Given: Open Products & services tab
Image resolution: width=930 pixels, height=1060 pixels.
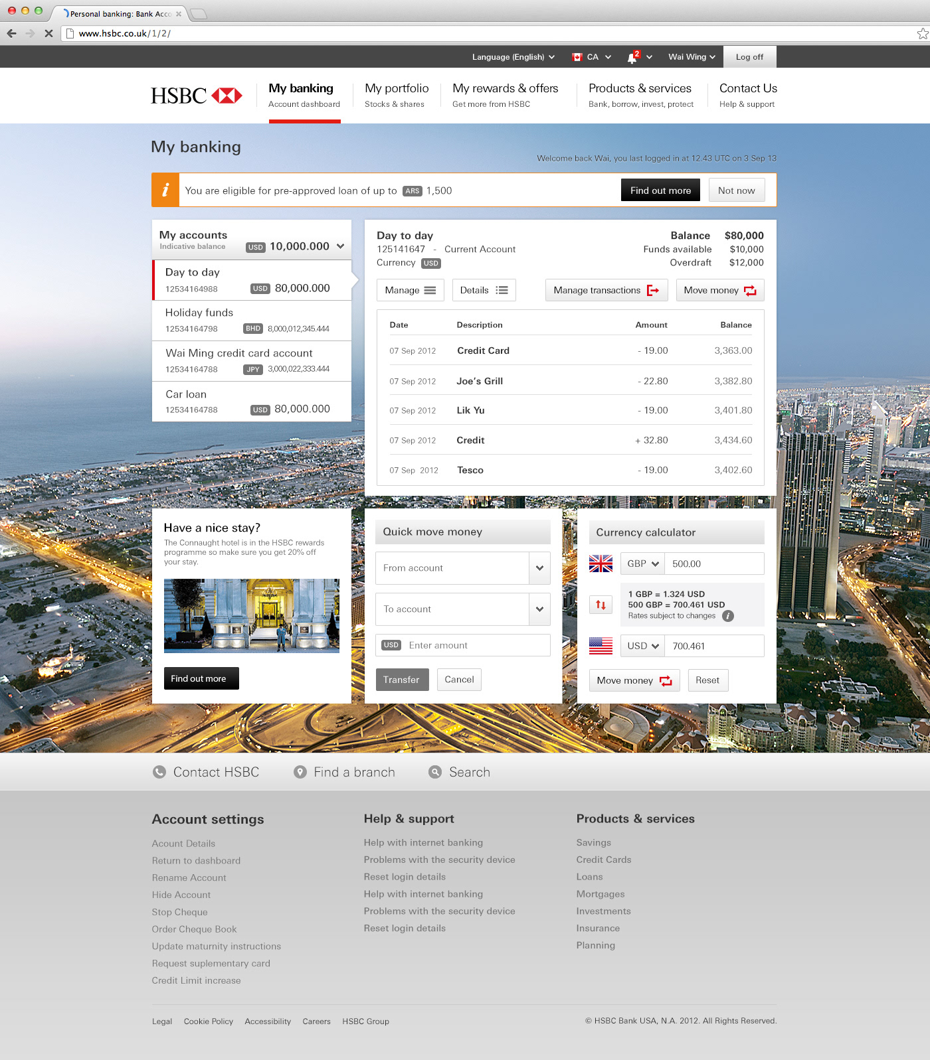Looking at the screenshot, I should pyautogui.click(x=640, y=95).
